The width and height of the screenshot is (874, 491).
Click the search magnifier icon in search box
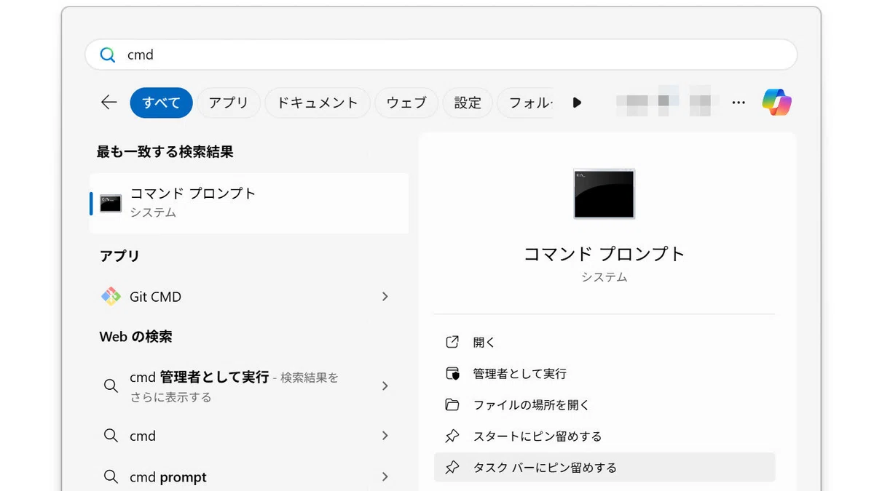(107, 55)
